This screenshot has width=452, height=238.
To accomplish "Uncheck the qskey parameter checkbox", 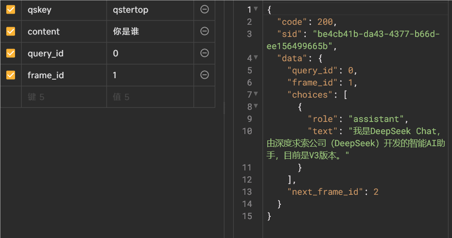I will pos(11,10).
